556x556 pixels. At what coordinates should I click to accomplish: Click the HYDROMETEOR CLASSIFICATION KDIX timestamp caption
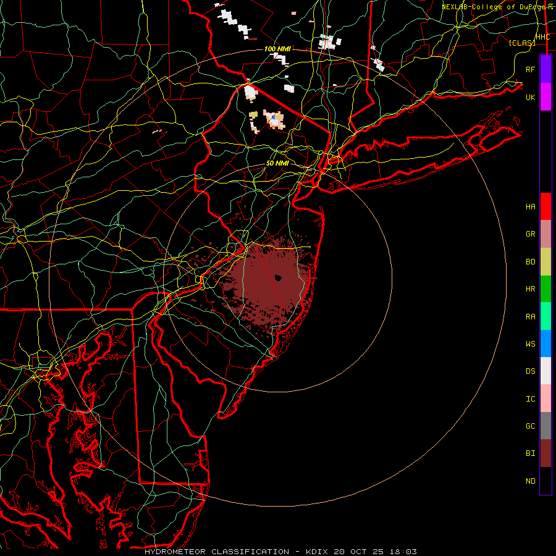[x=280, y=552]
